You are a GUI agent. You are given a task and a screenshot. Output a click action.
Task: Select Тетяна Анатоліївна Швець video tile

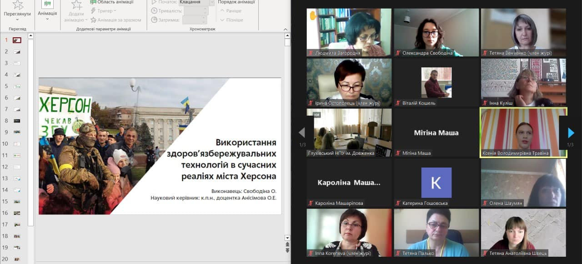click(x=523, y=233)
